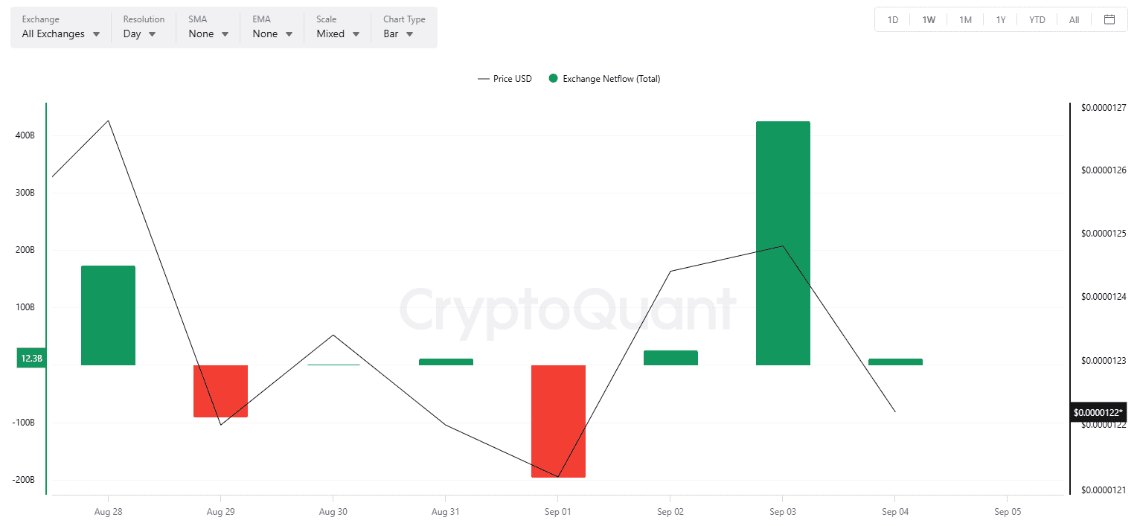Open the calendar date picker icon
The image size is (1140, 526).
click(x=1109, y=19)
